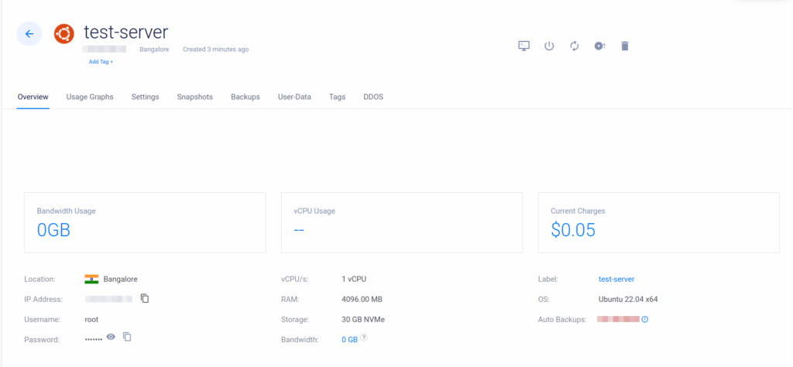793x367 pixels.
Task: Open the DDOS tab
Action: [373, 97]
